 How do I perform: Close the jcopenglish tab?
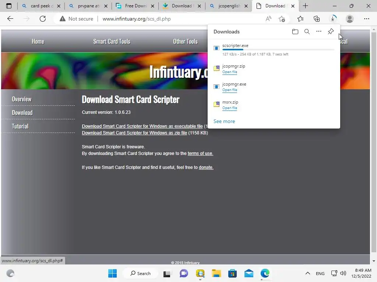(246, 6)
